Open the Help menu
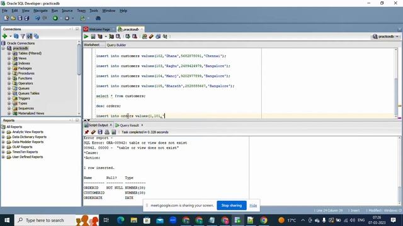The height and width of the screenshot is (226, 403). pos(123,11)
